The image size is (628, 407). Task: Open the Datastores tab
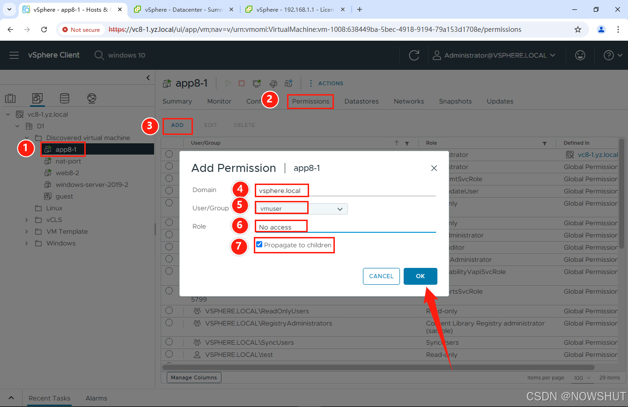click(362, 101)
